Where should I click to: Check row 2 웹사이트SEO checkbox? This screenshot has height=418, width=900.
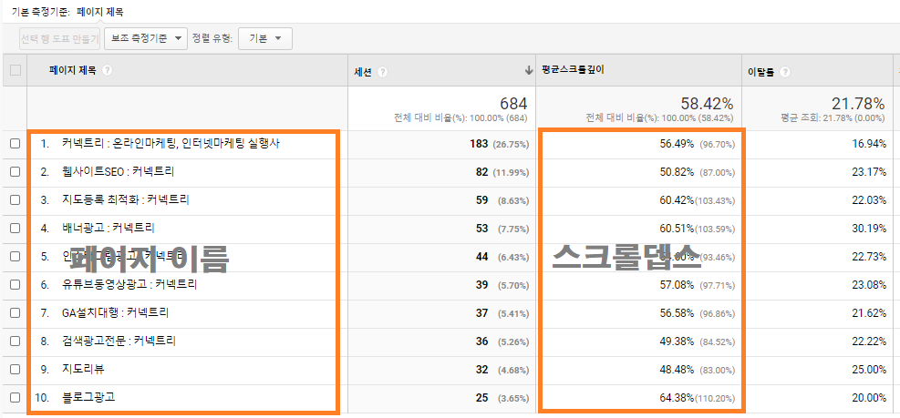[15, 172]
